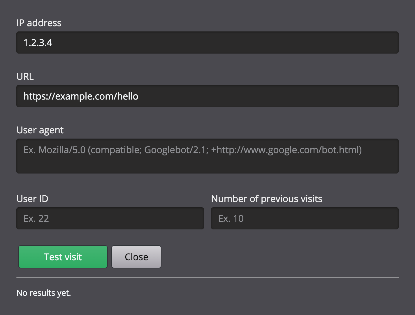This screenshot has height=315, width=415.
Task: Click the 'User agent' label
Action: tap(40, 130)
